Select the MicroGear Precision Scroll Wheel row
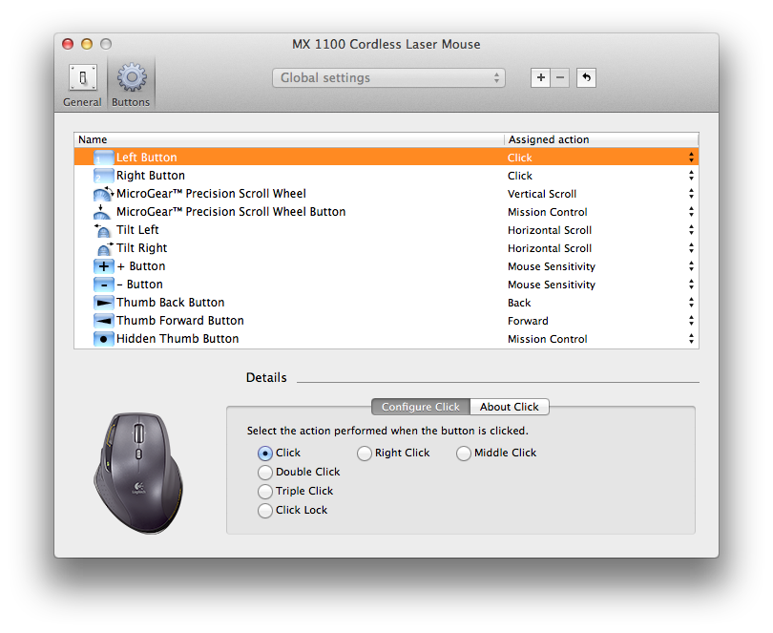The image size is (773, 633). pyautogui.click(x=211, y=194)
